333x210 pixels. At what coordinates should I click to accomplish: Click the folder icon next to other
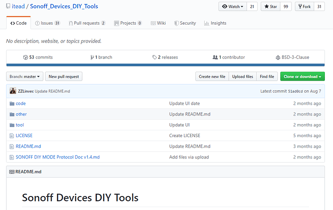tap(12, 114)
